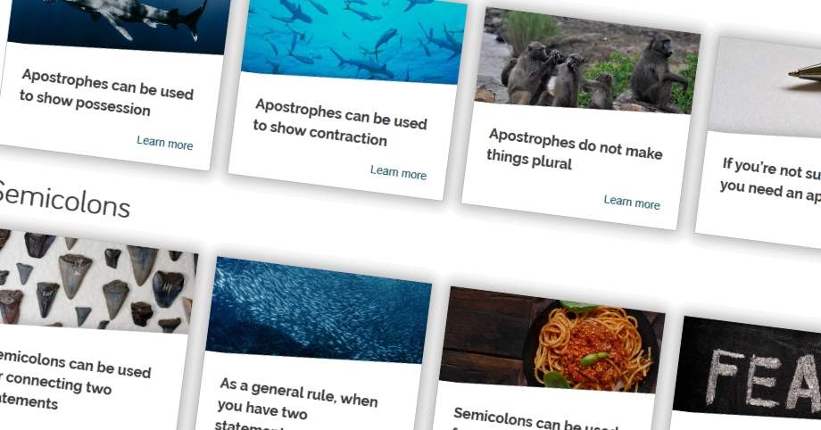The image size is (821, 430).
Task: Select the school of sharks photo
Action: pyautogui.click(x=355, y=41)
